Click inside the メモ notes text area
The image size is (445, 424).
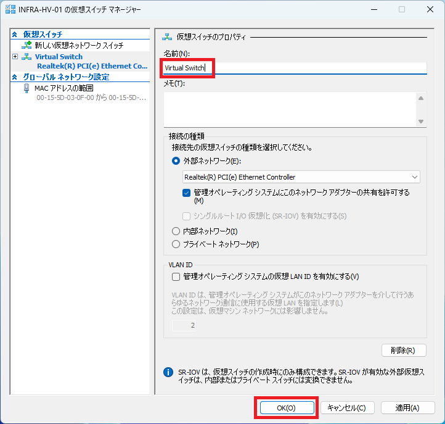(290, 110)
